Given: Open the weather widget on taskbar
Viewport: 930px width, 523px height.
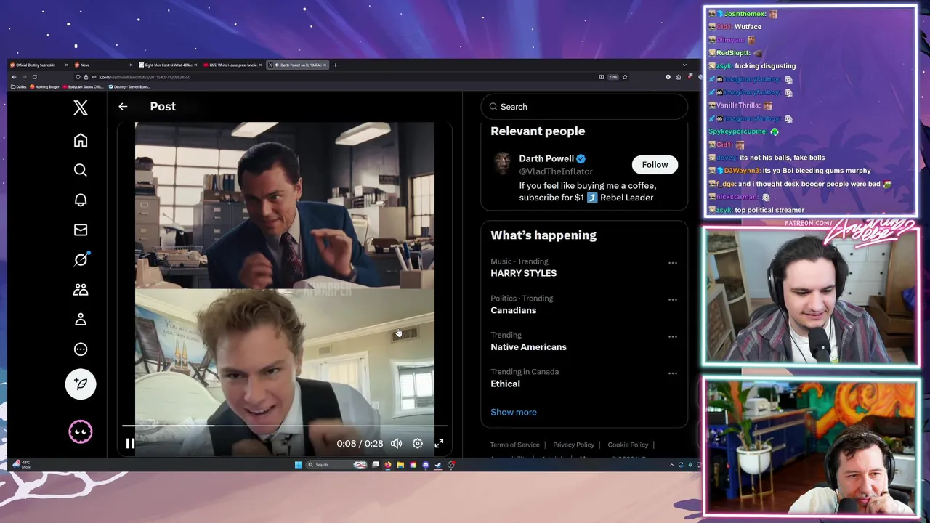Looking at the screenshot, I should click(21, 464).
